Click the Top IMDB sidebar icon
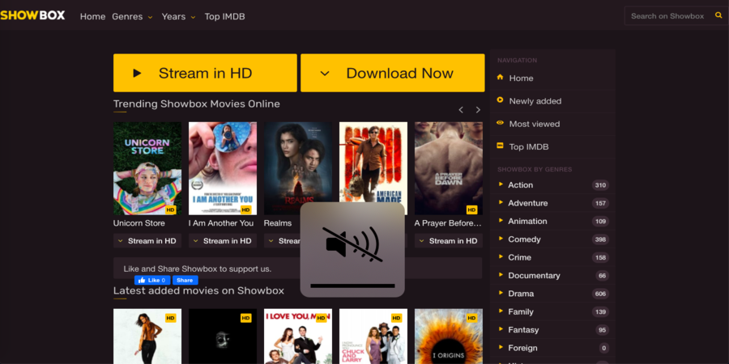This screenshot has width=729, height=364. point(501,146)
